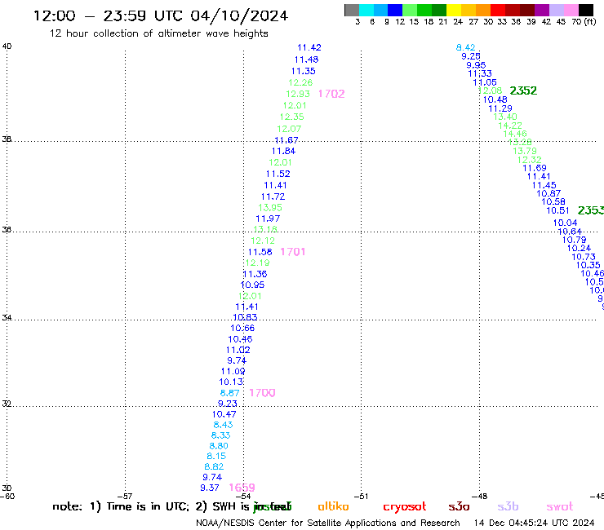
Task: Select the dark blue 12 ft swatch
Action: point(395,10)
